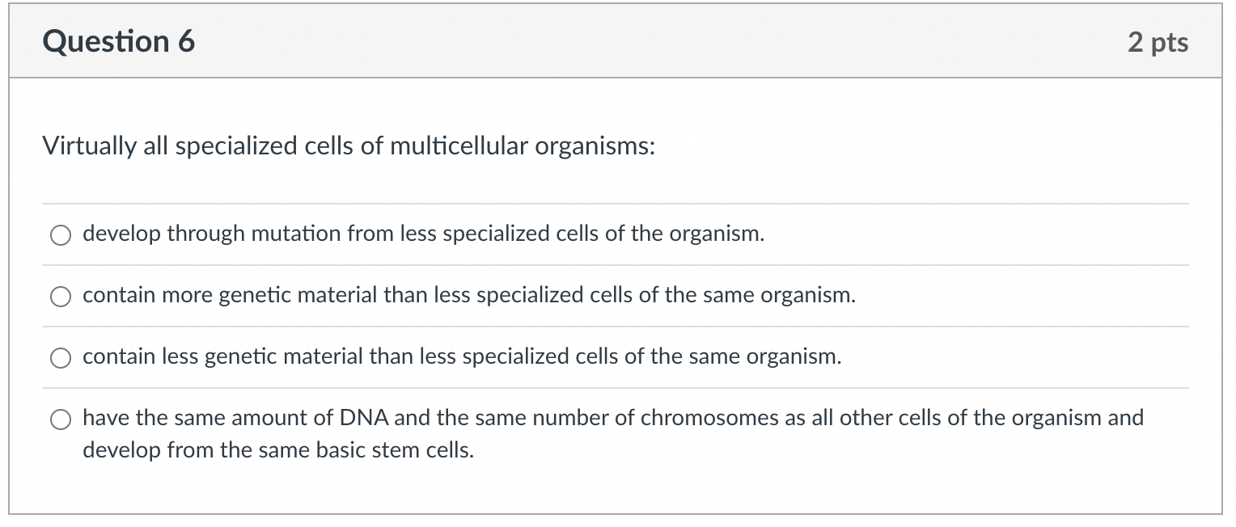The width and height of the screenshot is (1236, 527).
Task: Click the "2 pts" points label
Action: coord(1158,42)
